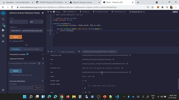This screenshot has width=179, height=100.
Task: Open the Solidity compiler sidebar icon
Action: click(x=3, y=25)
